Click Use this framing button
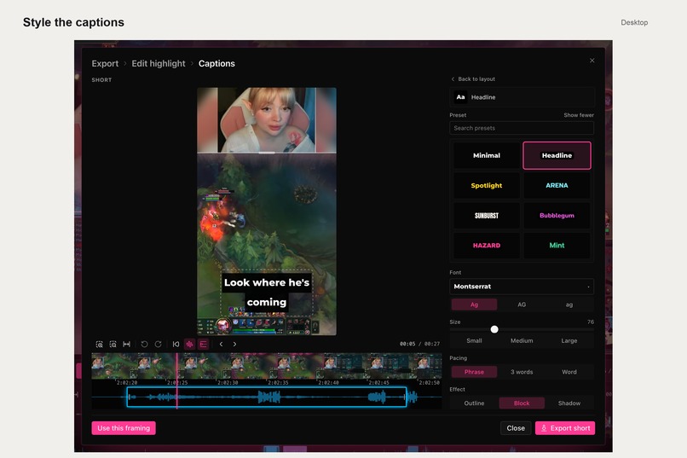 pyautogui.click(x=124, y=428)
